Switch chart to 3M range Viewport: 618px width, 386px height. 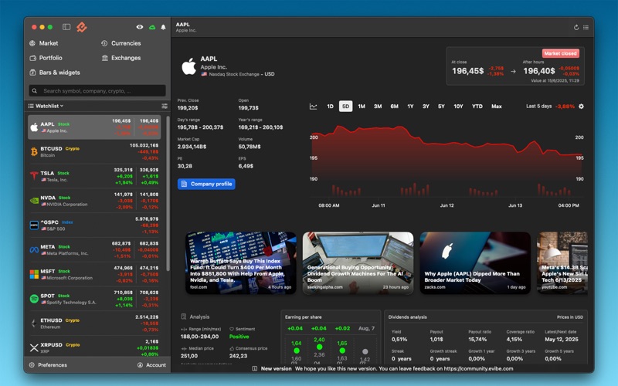tap(378, 107)
